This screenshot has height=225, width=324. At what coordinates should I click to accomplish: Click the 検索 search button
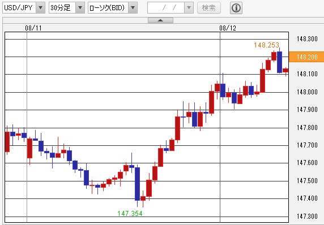pos(208,8)
